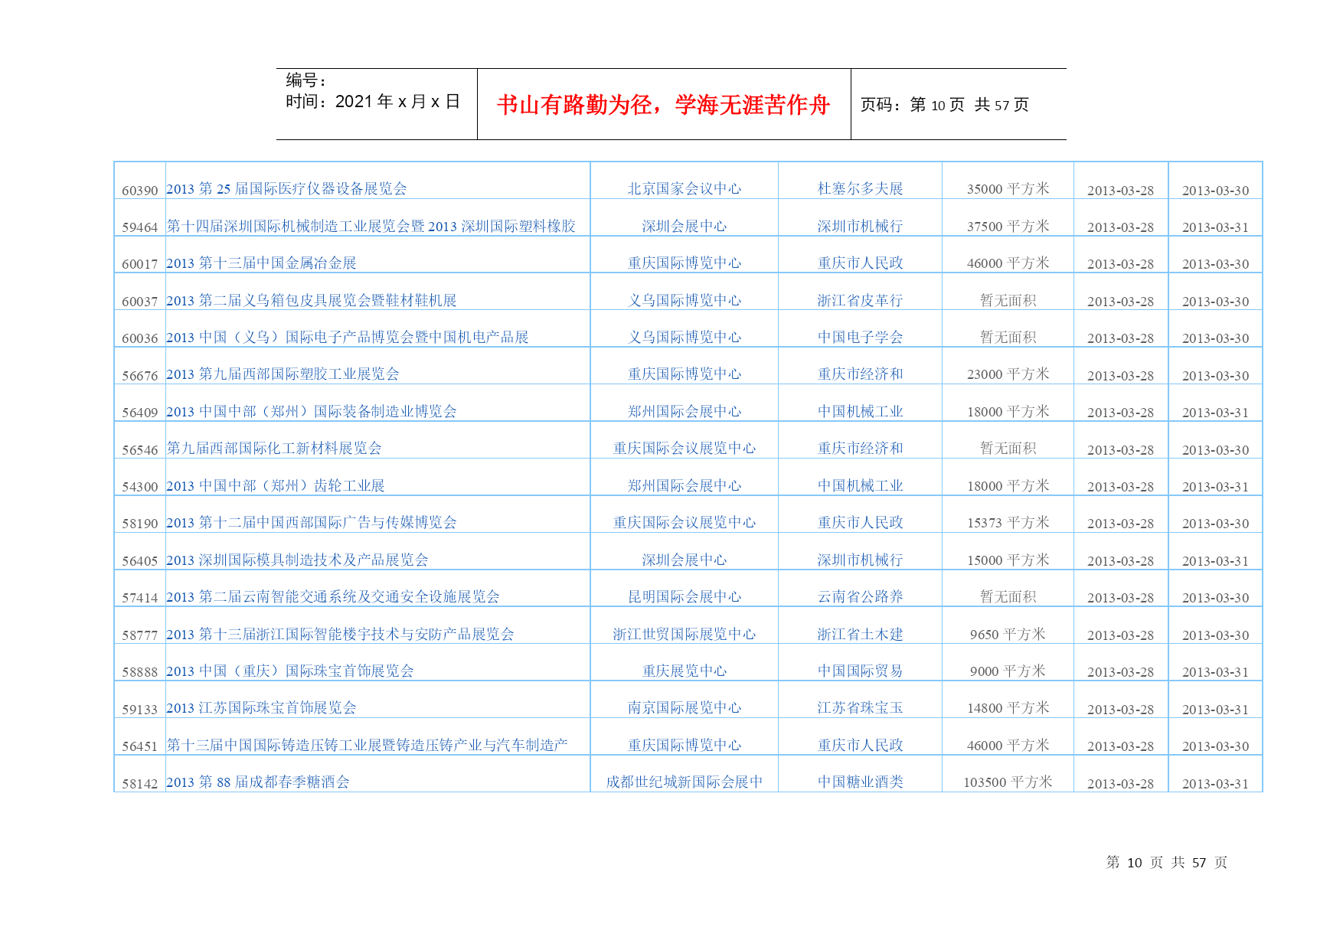Click header 页码:第10页 共57页

(945, 105)
